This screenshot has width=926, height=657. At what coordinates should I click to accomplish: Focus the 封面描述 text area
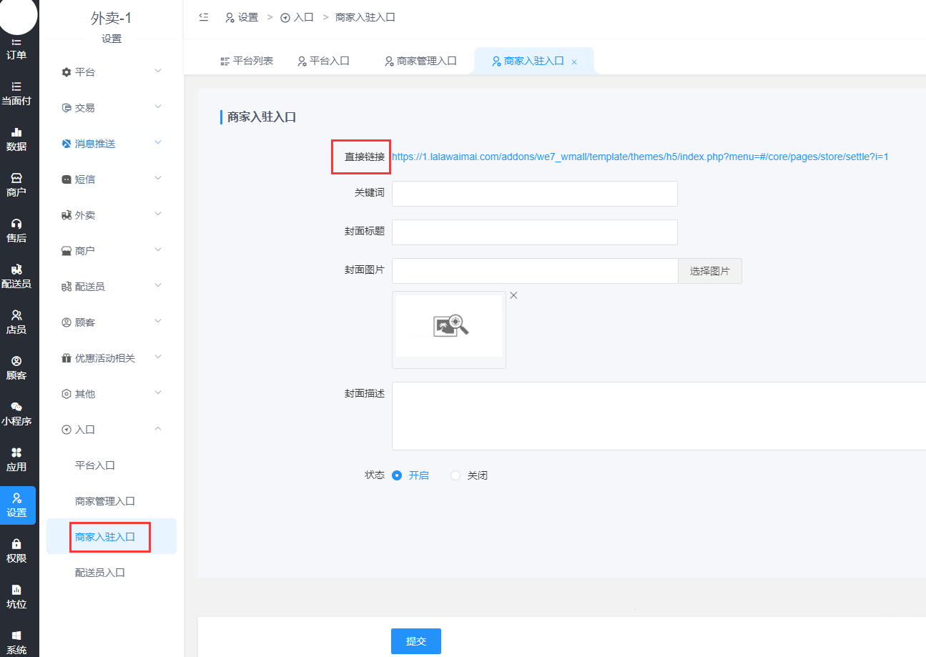tap(659, 416)
